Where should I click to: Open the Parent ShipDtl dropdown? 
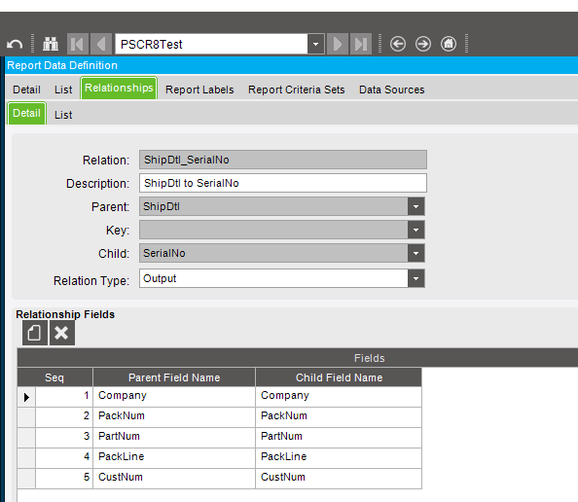pos(415,206)
